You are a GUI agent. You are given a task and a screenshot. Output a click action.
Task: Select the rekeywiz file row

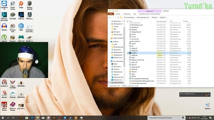tap(159, 72)
